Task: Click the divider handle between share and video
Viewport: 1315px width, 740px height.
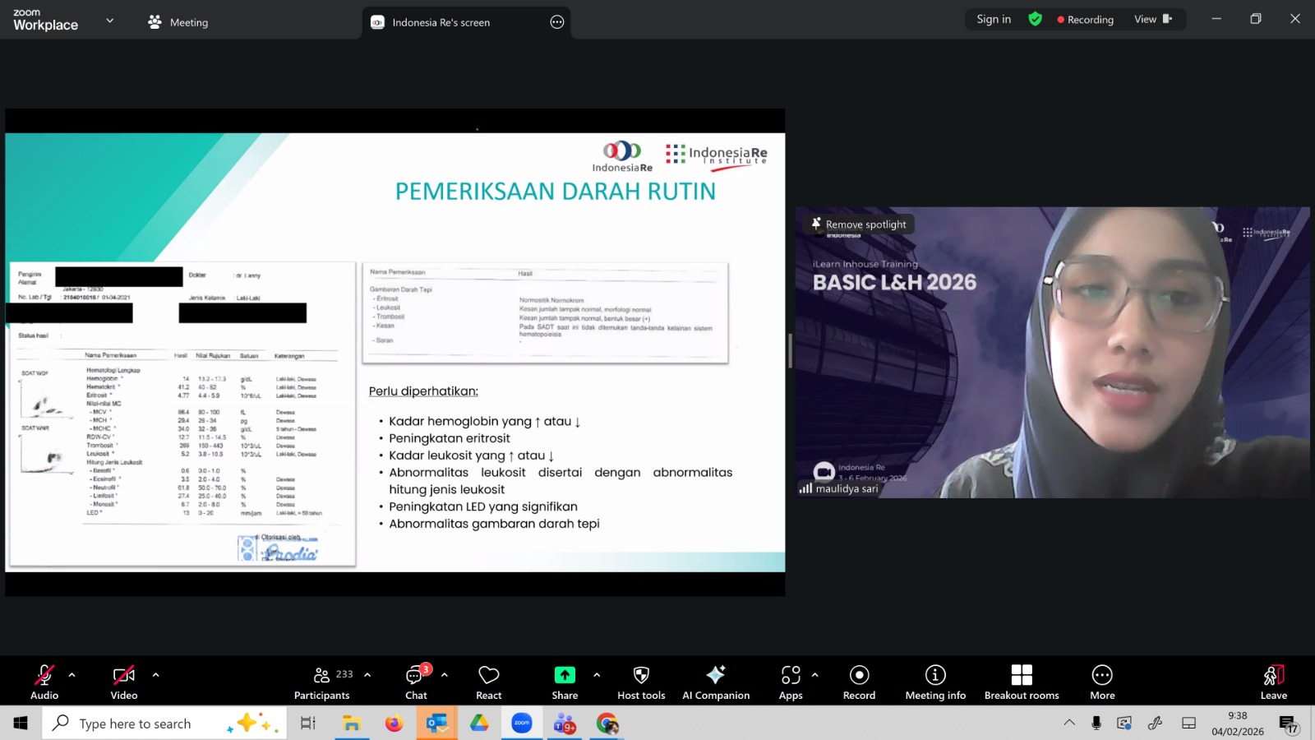Action: pyautogui.click(x=790, y=351)
